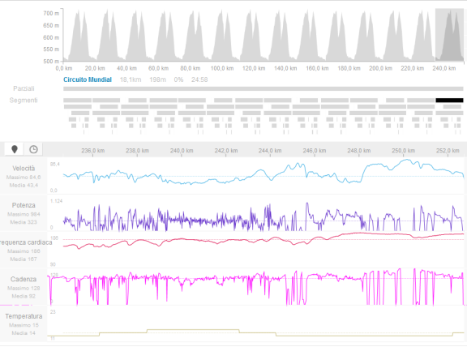Click the magenta cadence line graph

click(x=256, y=286)
